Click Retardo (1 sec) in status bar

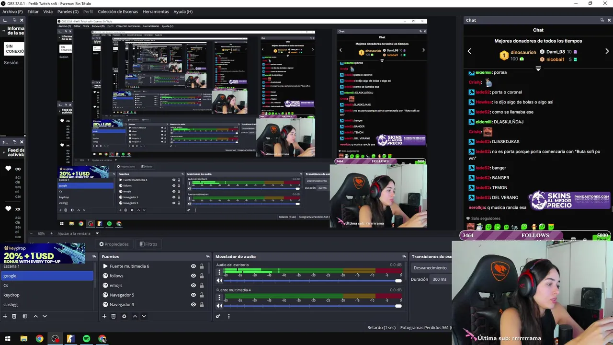[x=381, y=328]
